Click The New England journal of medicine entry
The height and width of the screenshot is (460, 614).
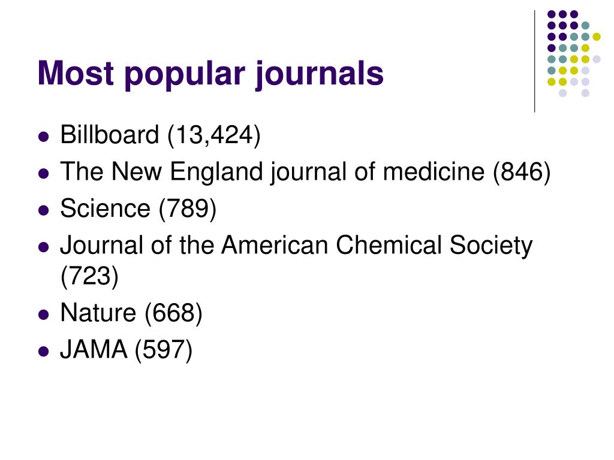[305, 172]
